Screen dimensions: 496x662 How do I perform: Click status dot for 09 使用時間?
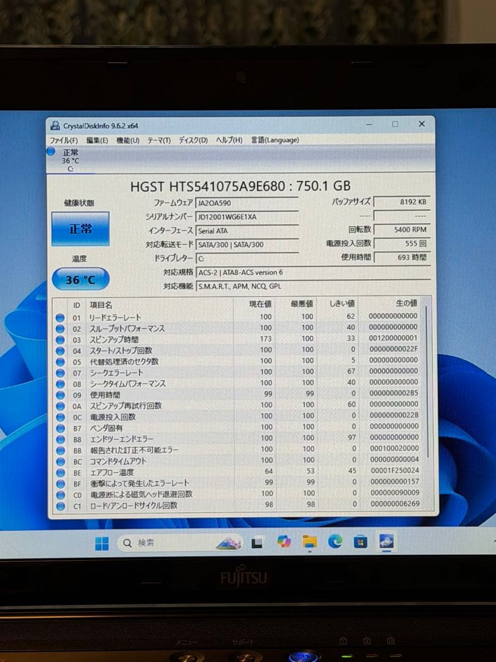[x=60, y=395]
